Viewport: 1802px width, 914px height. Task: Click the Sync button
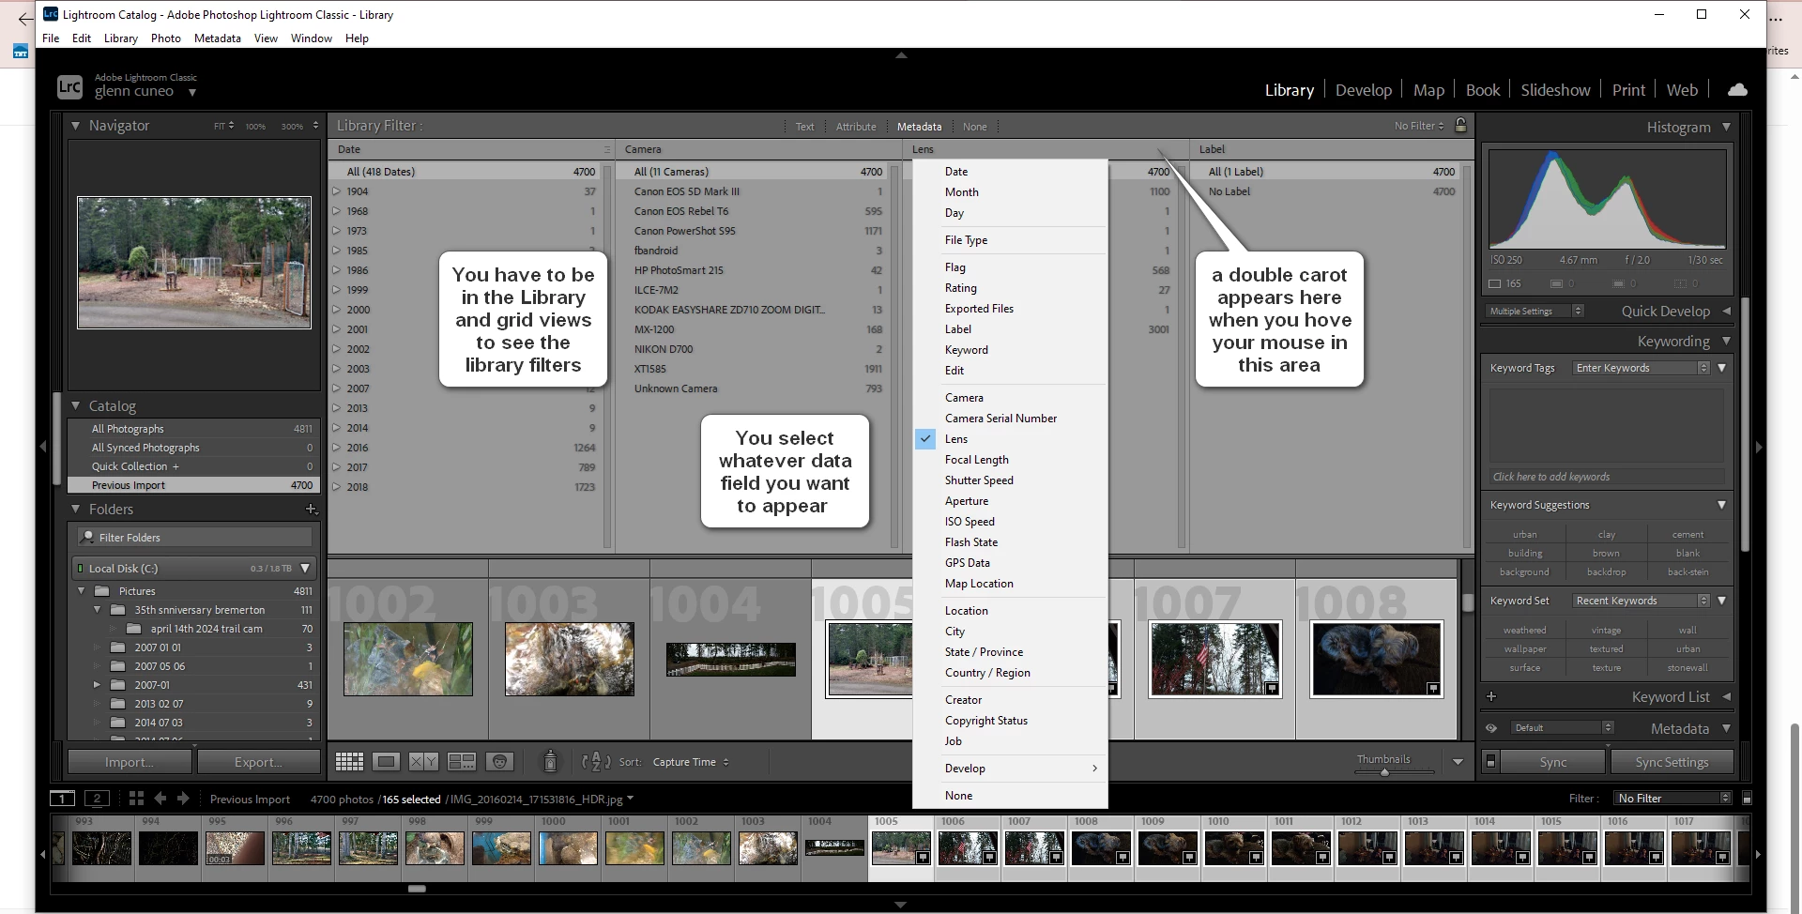[1552, 762]
